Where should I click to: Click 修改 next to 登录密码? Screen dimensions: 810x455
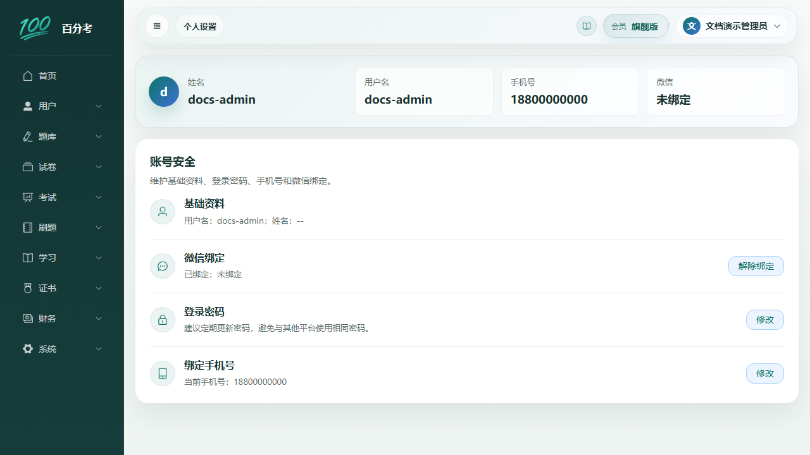coord(765,320)
